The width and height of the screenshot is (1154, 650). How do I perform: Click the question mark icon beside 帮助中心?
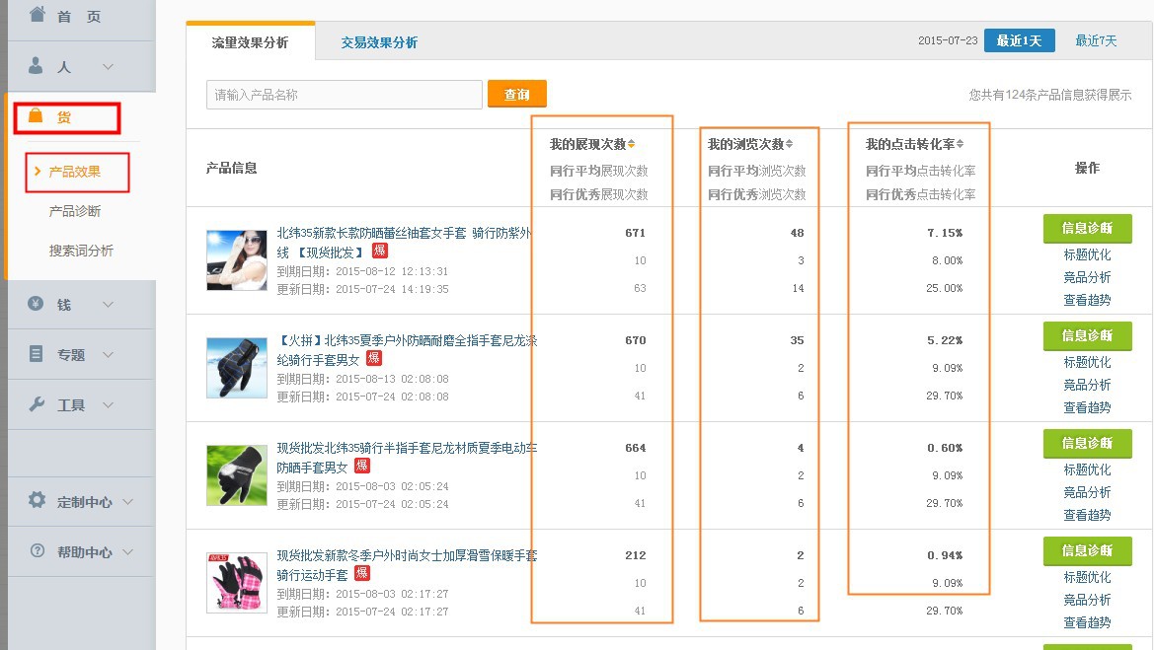38,550
